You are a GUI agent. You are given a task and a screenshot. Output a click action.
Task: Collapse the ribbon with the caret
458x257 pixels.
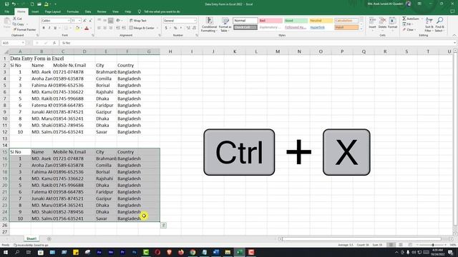point(454,36)
